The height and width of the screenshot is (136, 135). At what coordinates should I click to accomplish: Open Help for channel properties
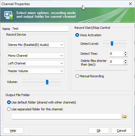click(x=13, y=131)
